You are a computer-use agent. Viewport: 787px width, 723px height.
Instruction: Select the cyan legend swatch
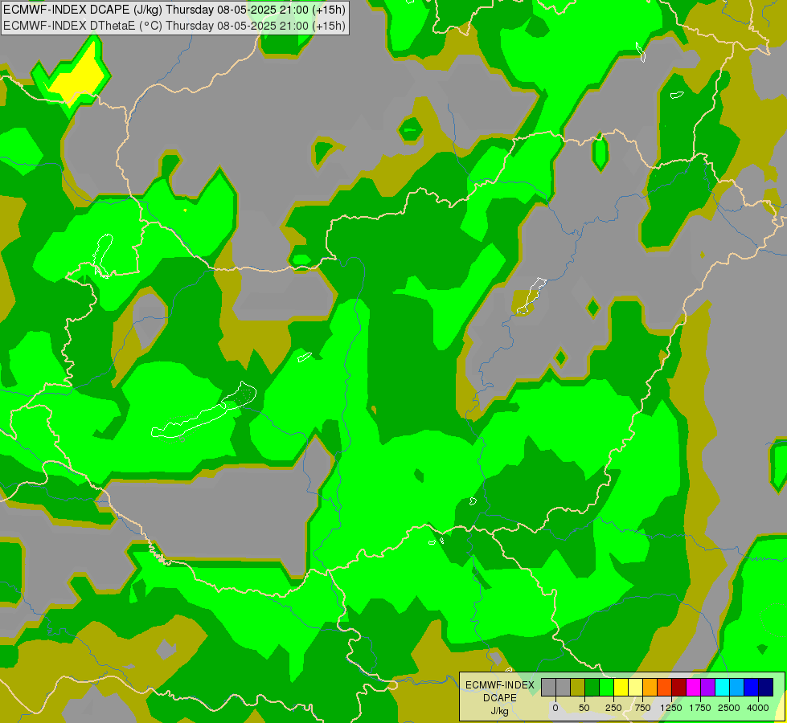pyautogui.click(x=722, y=687)
